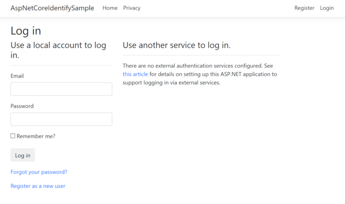Open Register as a new user link

pos(38,186)
